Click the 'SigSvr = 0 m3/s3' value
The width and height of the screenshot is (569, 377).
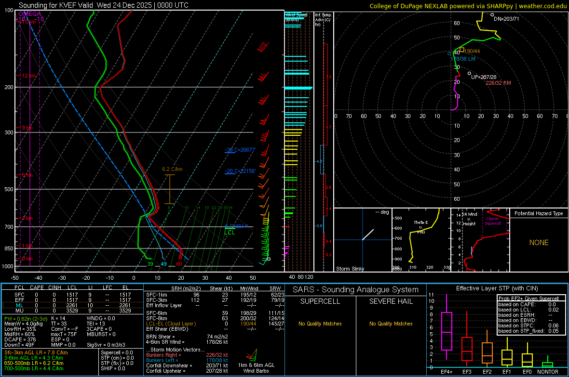pos(106,345)
